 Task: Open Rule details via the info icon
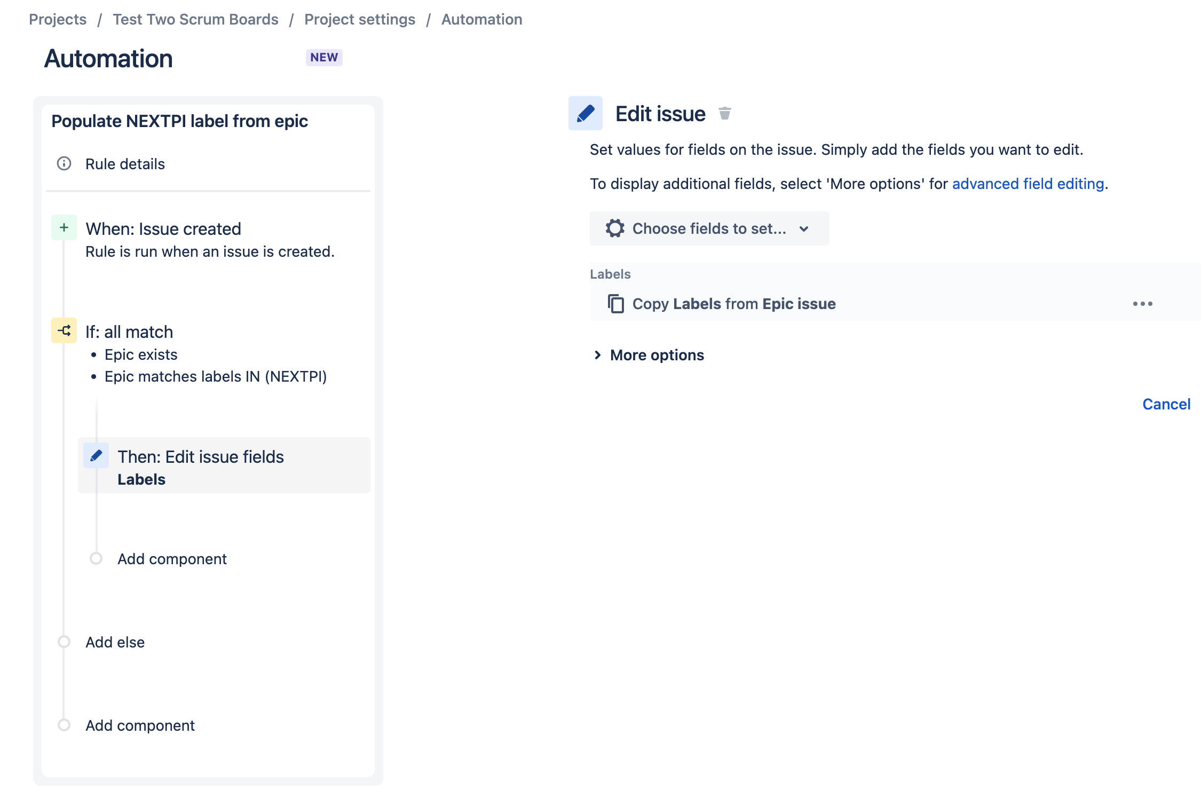64,164
